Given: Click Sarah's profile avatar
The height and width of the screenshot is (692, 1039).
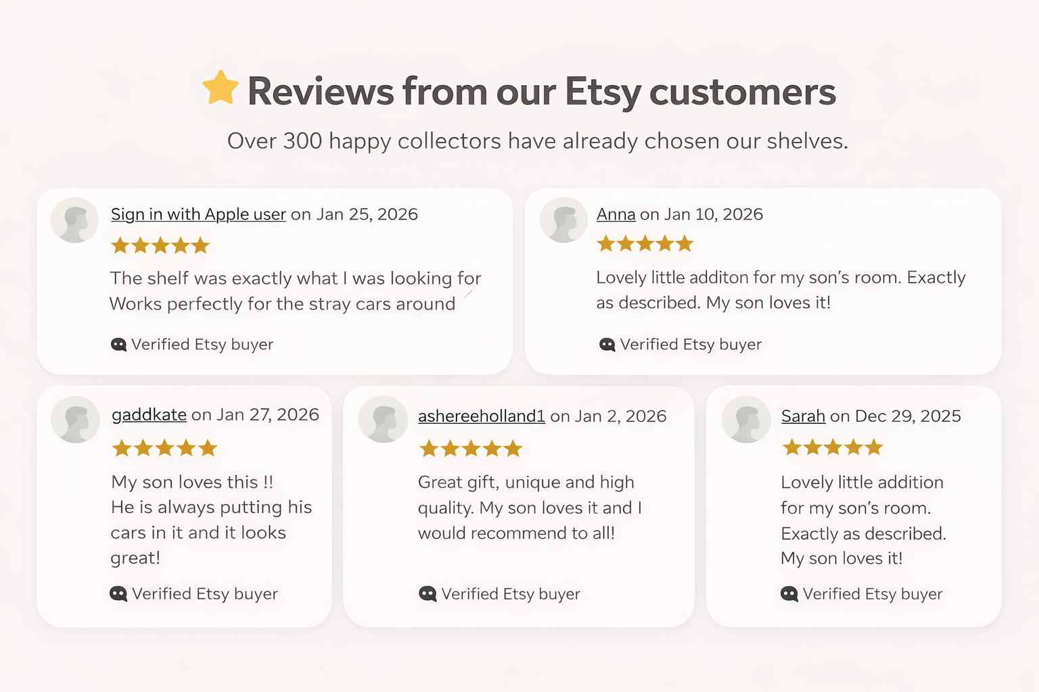Looking at the screenshot, I should (x=746, y=420).
